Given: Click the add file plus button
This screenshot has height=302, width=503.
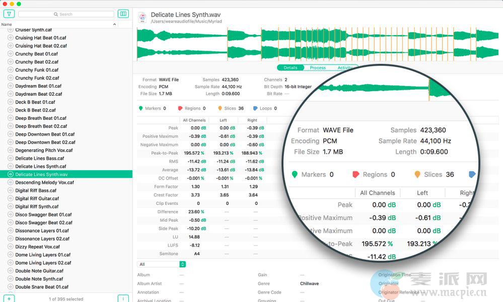Looking at the screenshot, I should tap(9, 298).
